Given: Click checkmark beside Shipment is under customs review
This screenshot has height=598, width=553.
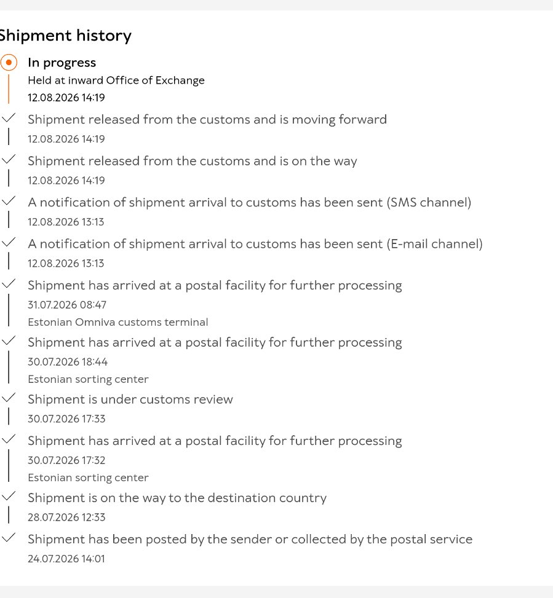Looking at the screenshot, I should pos(9,398).
